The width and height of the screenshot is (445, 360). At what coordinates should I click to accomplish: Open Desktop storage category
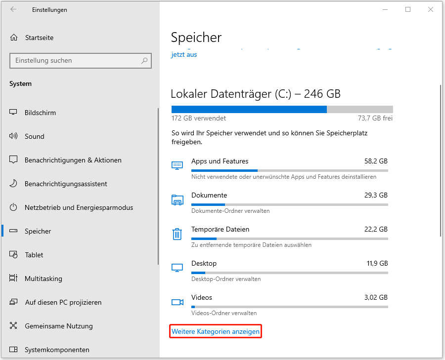point(279,271)
